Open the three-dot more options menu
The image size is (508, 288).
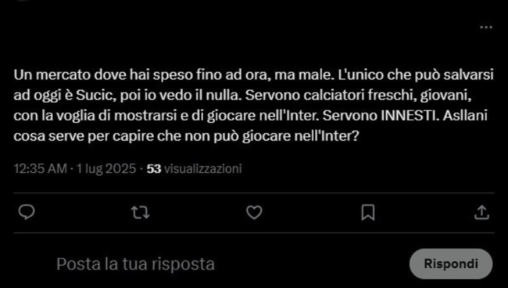(x=486, y=27)
